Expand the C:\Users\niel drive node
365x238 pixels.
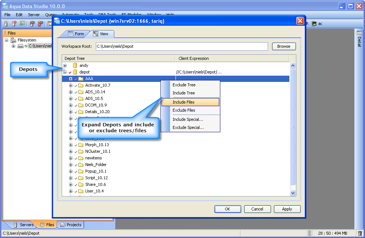pyautogui.click(x=14, y=46)
